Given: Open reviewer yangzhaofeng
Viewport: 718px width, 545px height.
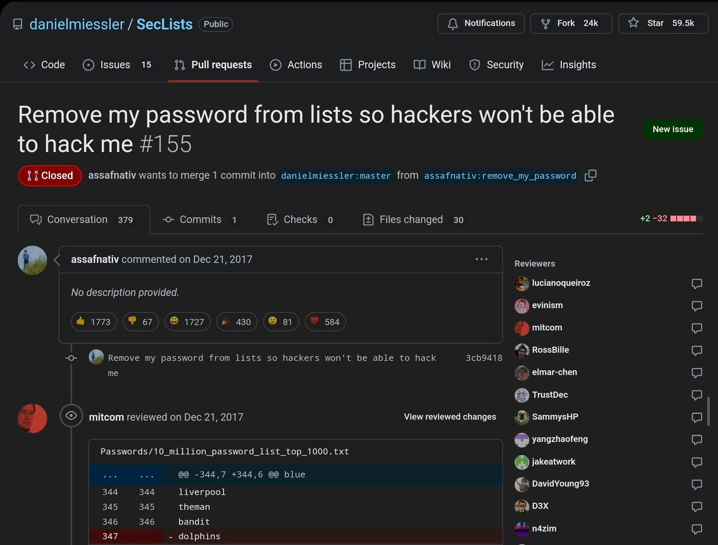Looking at the screenshot, I should pos(560,439).
